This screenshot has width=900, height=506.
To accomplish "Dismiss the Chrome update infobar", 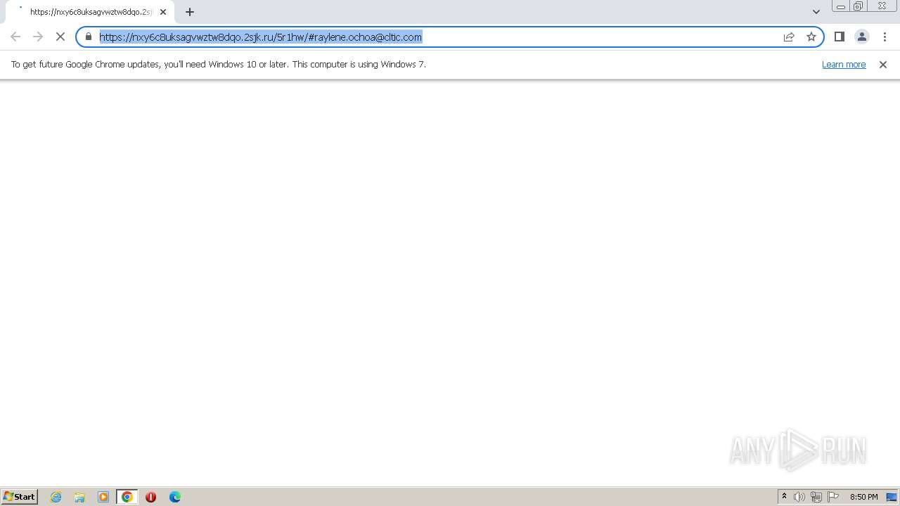I will pos(883,65).
